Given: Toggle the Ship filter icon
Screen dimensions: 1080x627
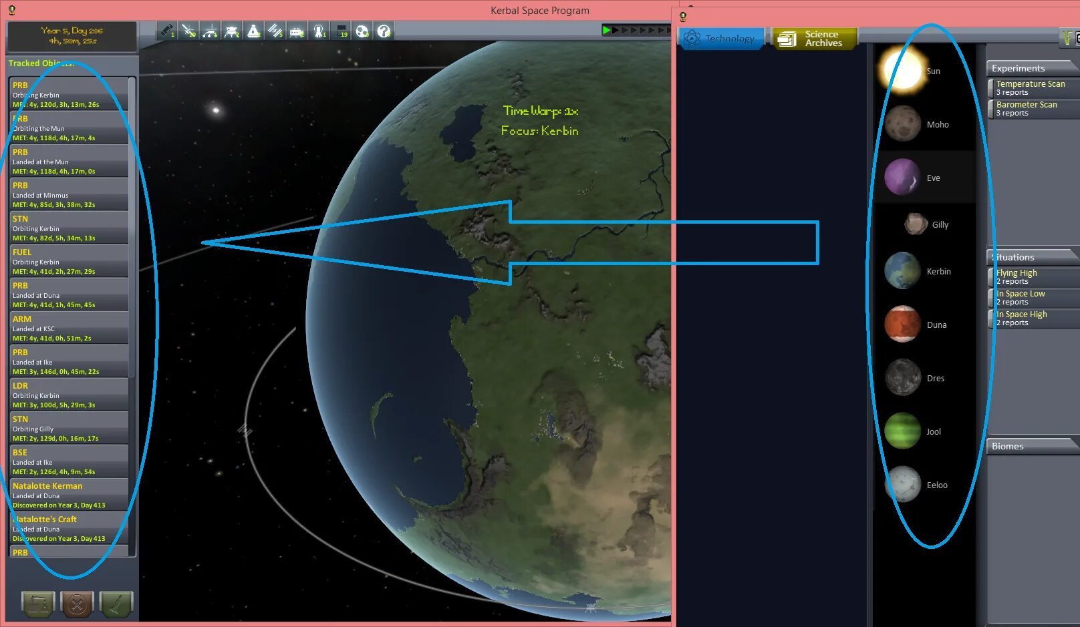Looking at the screenshot, I should click(253, 31).
